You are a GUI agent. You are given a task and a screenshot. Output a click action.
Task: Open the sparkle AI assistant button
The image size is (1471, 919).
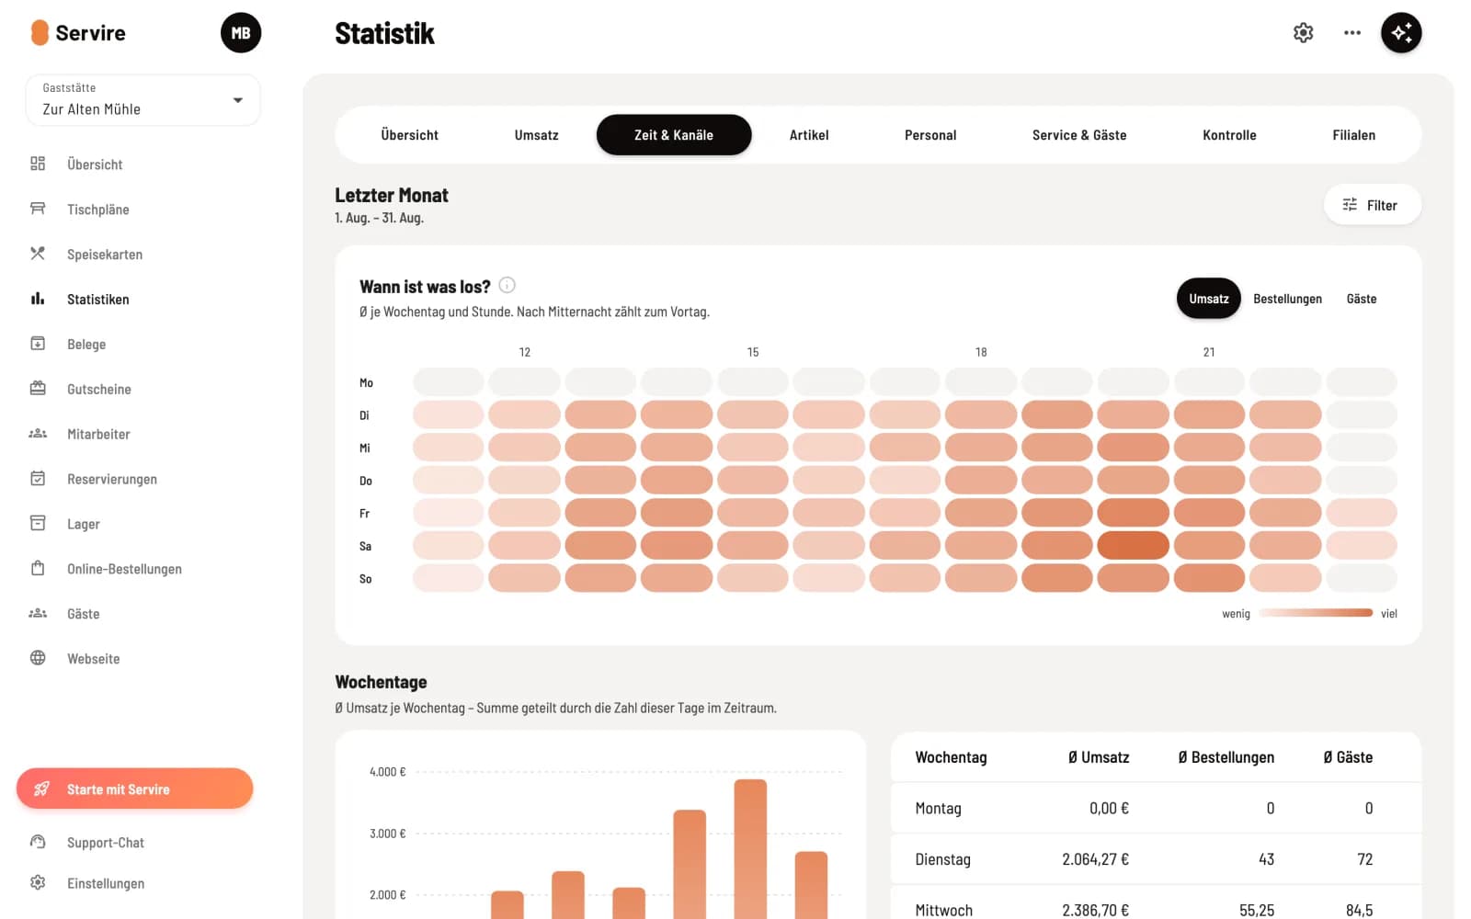(1401, 33)
